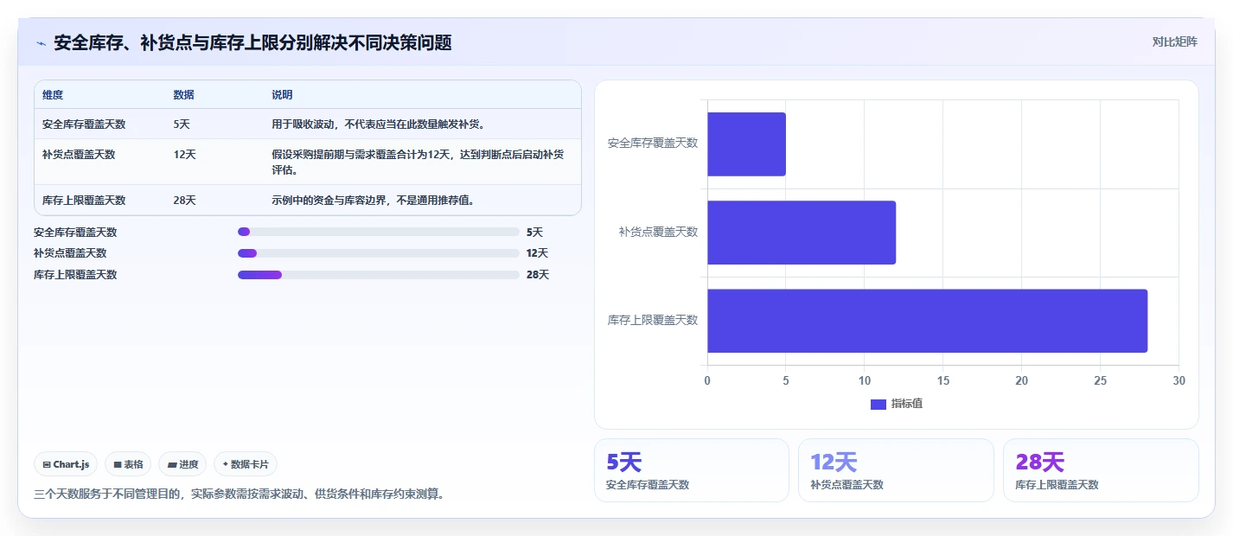The height and width of the screenshot is (536, 1233).
Task: Open the 28天 库存上限覆盖天数 data card
Action: 1101,470
